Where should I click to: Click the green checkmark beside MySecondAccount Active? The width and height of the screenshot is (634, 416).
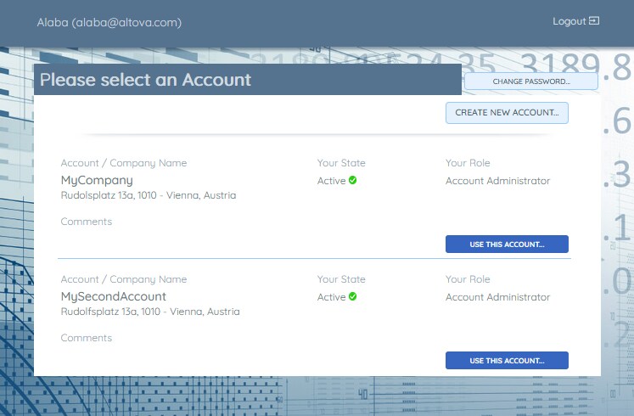click(x=352, y=297)
